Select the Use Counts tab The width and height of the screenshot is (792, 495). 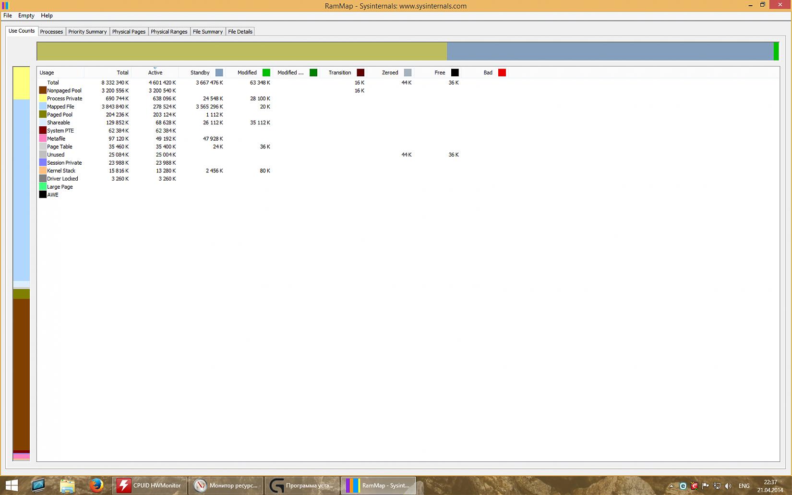pyautogui.click(x=22, y=31)
